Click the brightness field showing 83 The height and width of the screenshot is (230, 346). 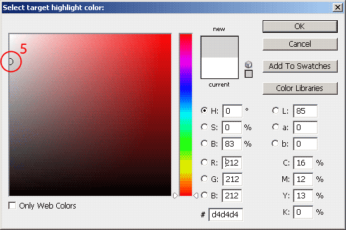[x=232, y=144]
